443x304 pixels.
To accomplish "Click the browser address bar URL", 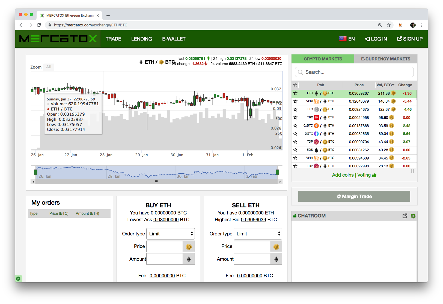I will coord(91,25).
